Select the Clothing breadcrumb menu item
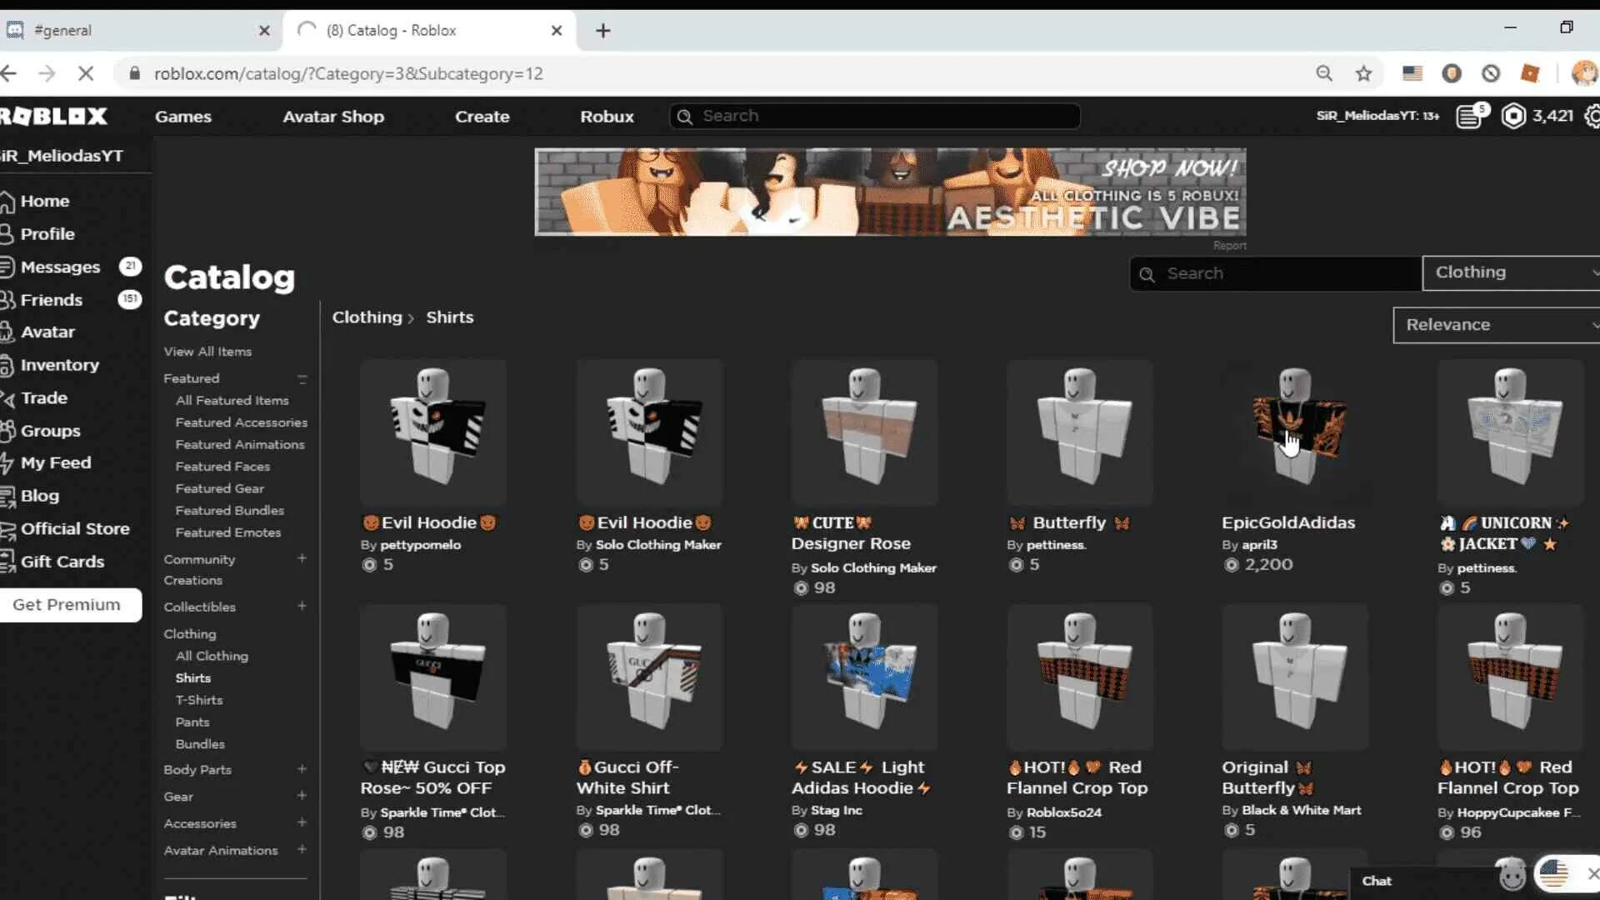Screen dimensions: 1600x900 (368, 317)
